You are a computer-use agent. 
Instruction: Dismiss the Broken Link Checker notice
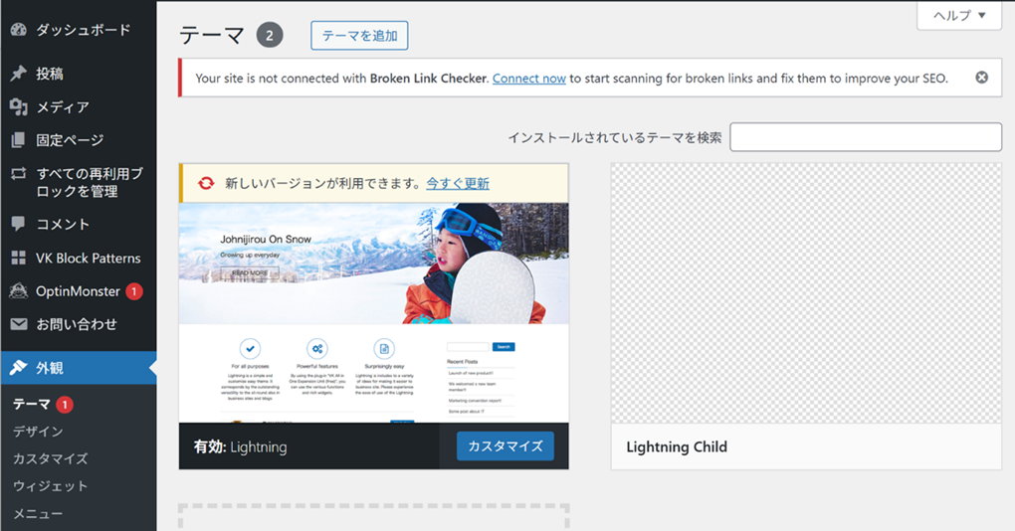[982, 78]
